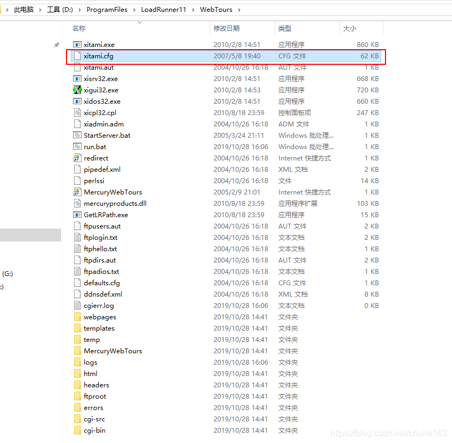Click the cgierr.log document icon

pyautogui.click(x=77, y=306)
